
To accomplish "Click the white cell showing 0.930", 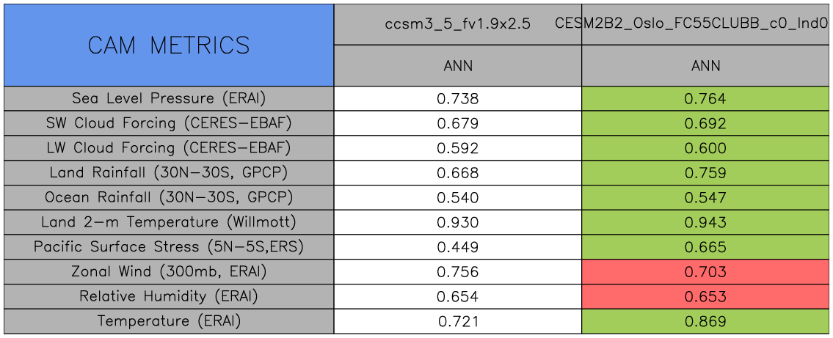I will [x=458, y=222].
